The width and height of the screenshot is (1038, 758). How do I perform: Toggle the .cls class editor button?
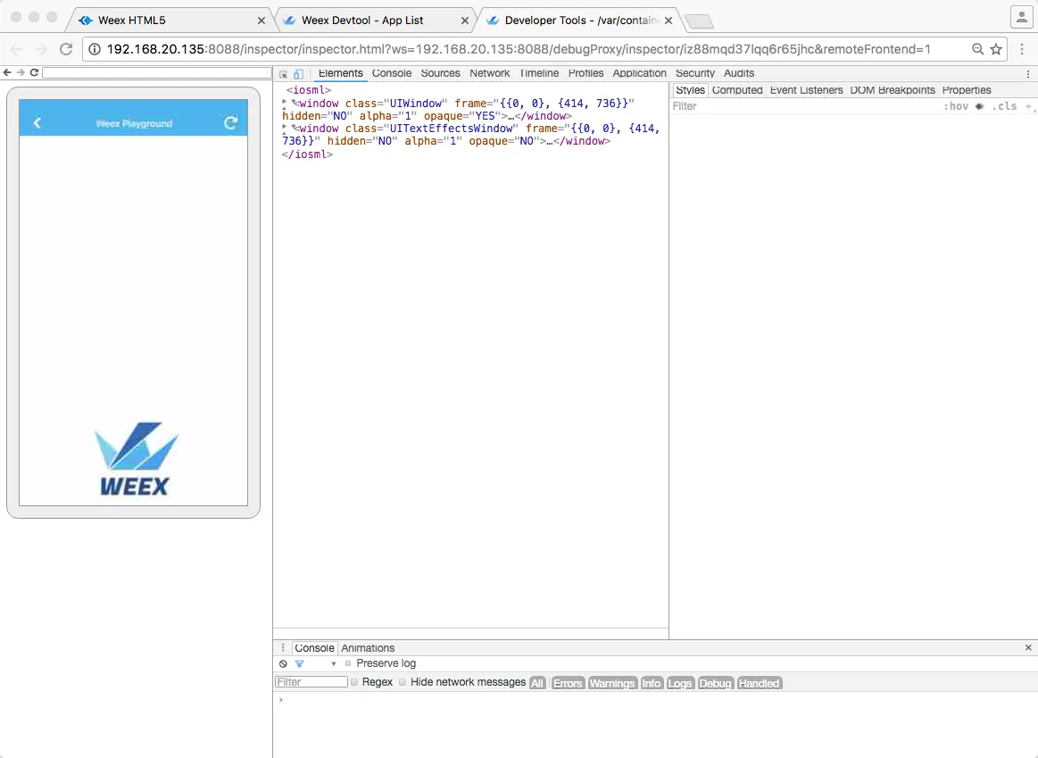click(1004, 106)
